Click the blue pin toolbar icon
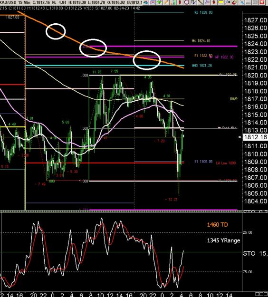268x297 pixels. [242, 2]
